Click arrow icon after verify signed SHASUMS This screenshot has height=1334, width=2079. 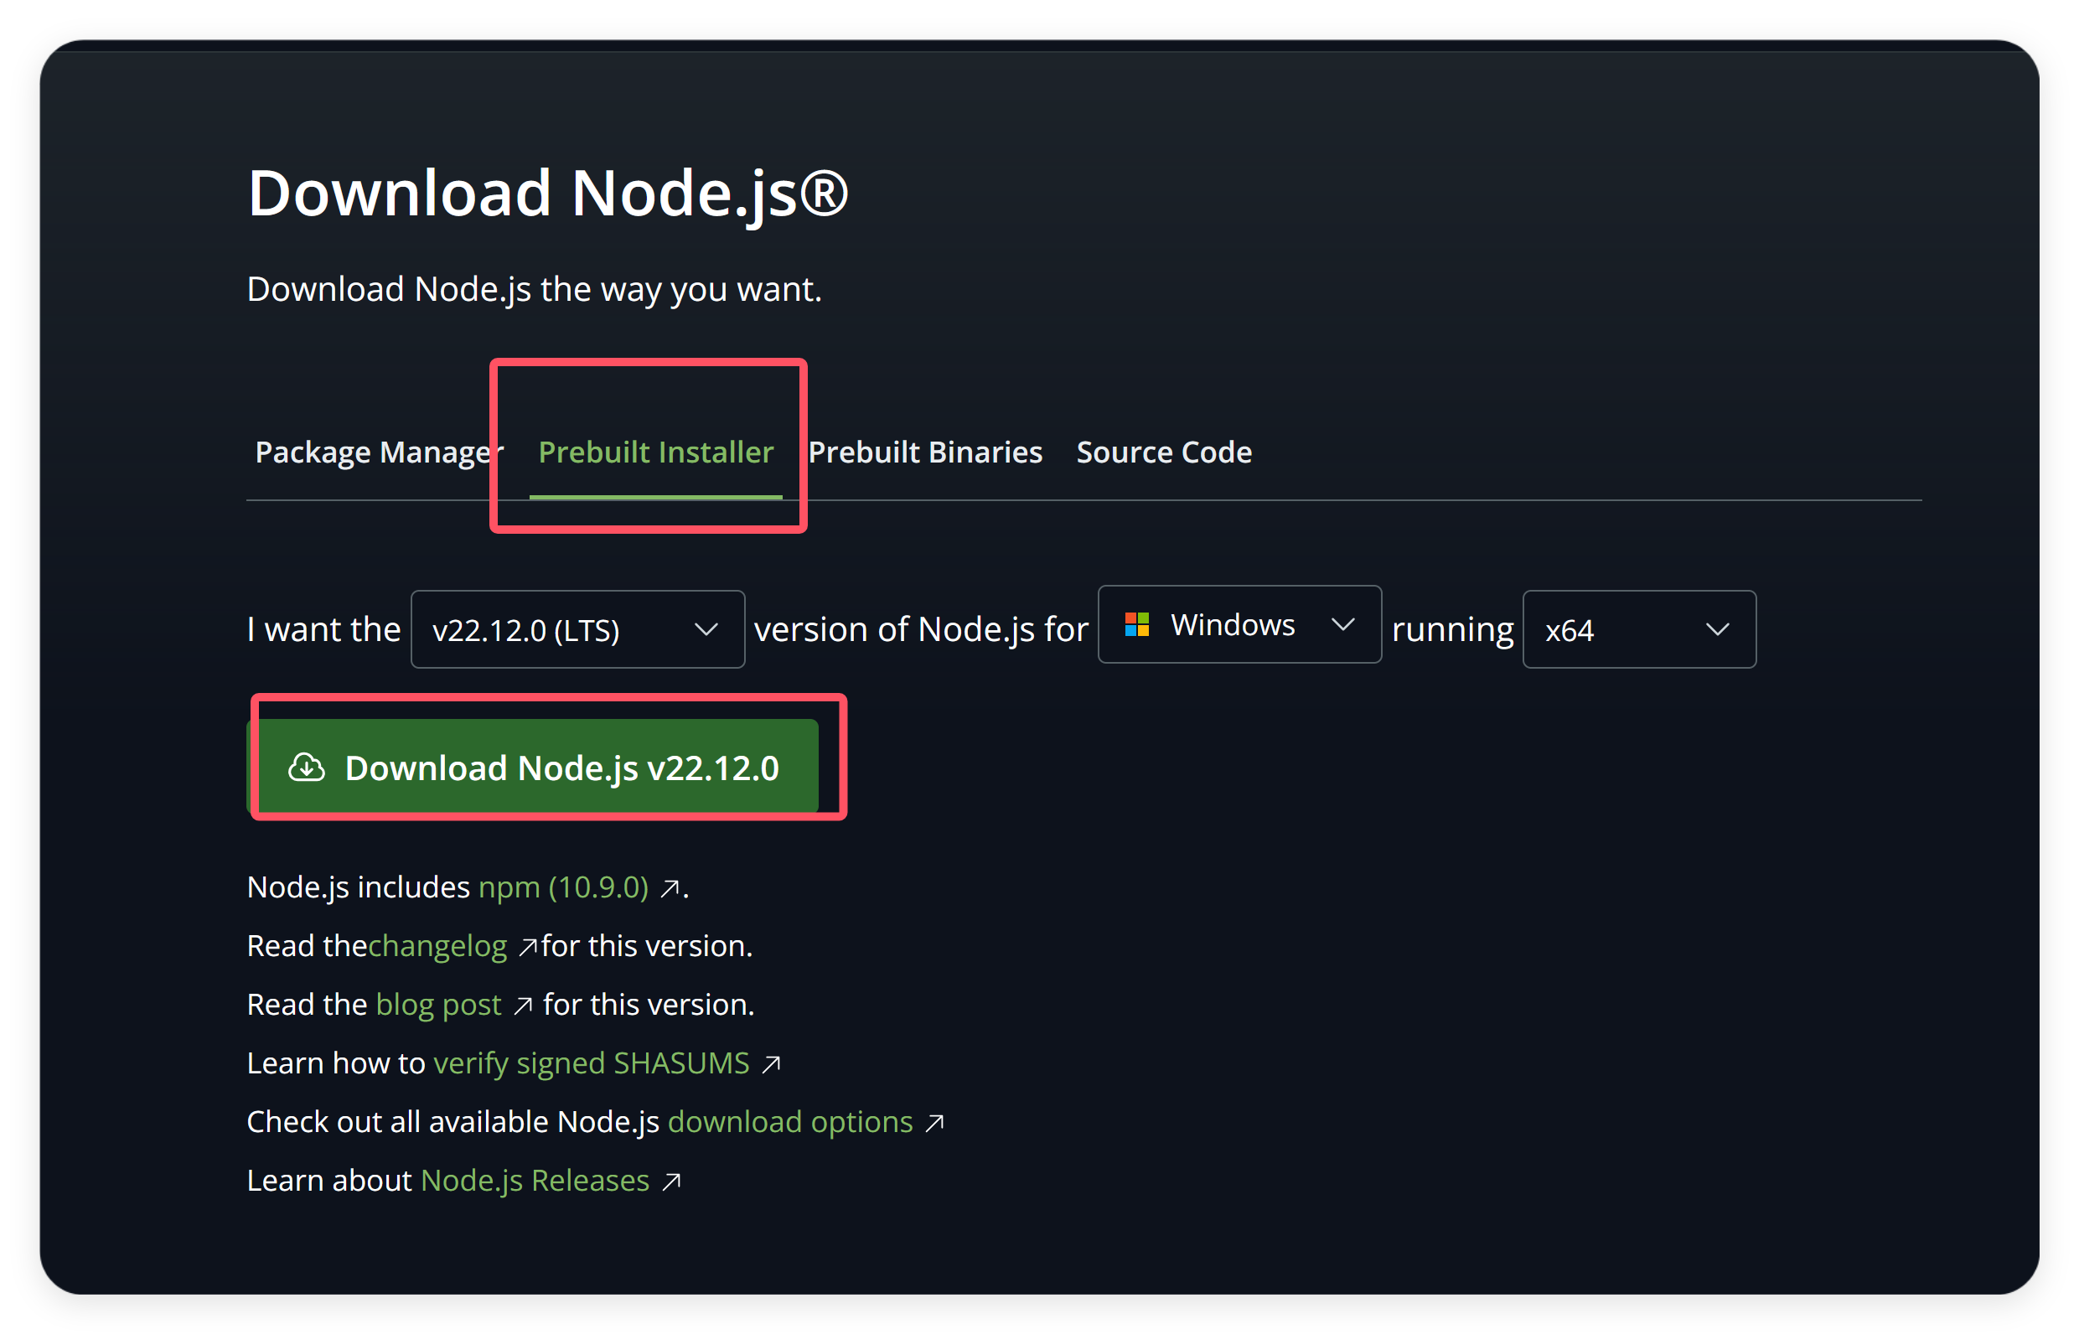771,1064
